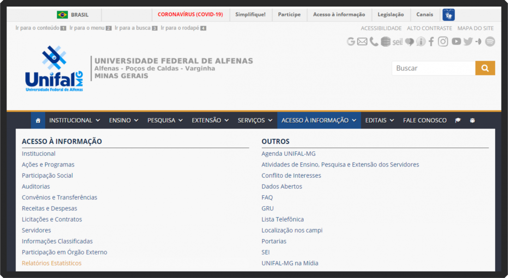Open Lista Telefônica link

[x=283, y=219]
